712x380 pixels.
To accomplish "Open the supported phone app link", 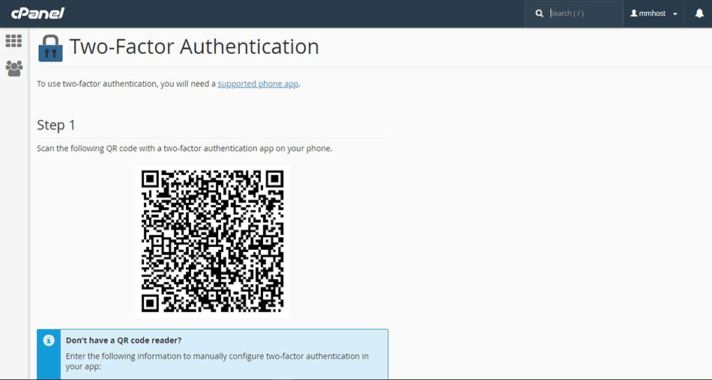I will point(258,84).
